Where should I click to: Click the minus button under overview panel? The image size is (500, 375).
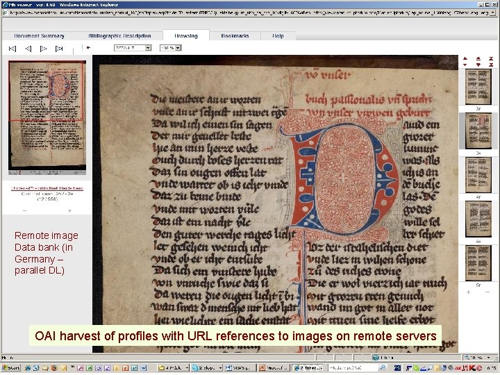tap(24, 211)
